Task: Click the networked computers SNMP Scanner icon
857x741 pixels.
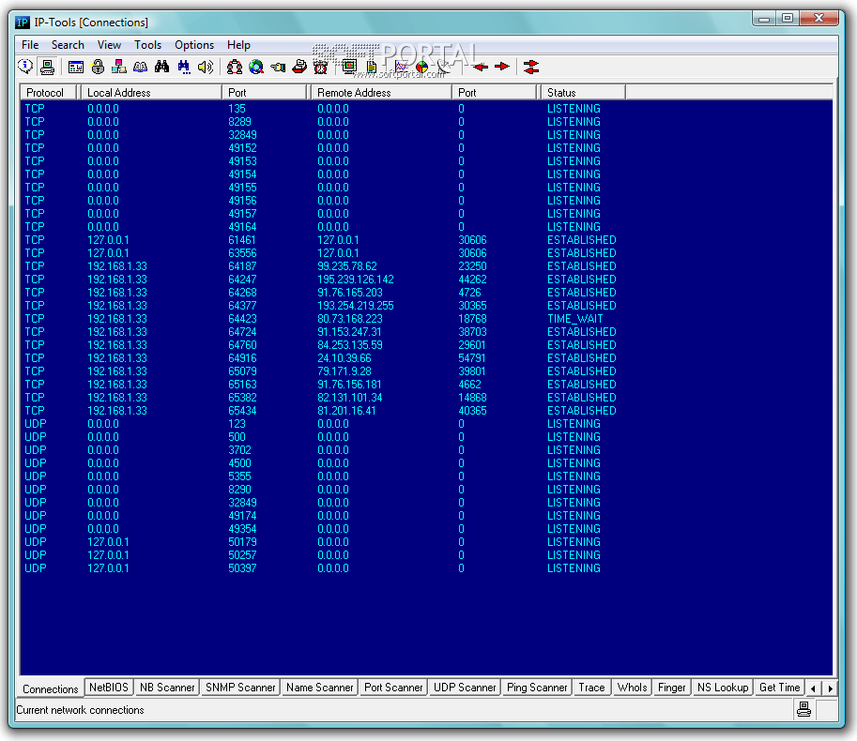Action: [x=119, y=67]
